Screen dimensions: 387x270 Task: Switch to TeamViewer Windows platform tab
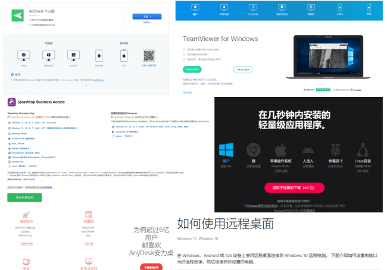click(195, 10)
